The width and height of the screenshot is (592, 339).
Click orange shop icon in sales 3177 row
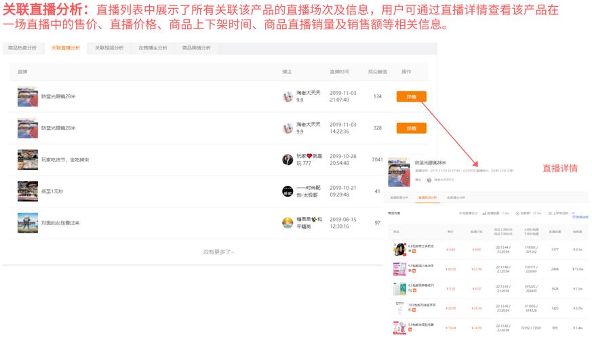414,251
